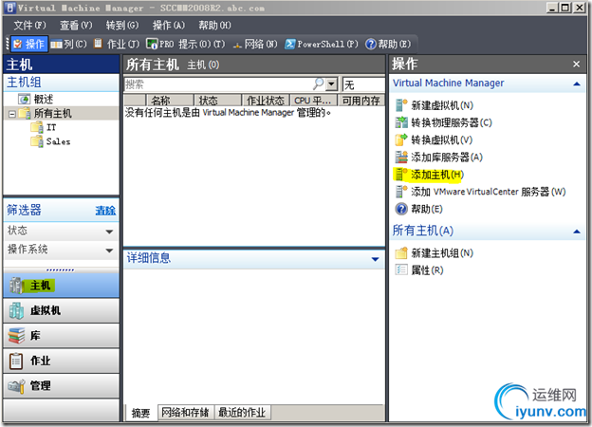The image size is (592, 427).
Task: Open the 查看(V) menu
Action: point(76,26)
